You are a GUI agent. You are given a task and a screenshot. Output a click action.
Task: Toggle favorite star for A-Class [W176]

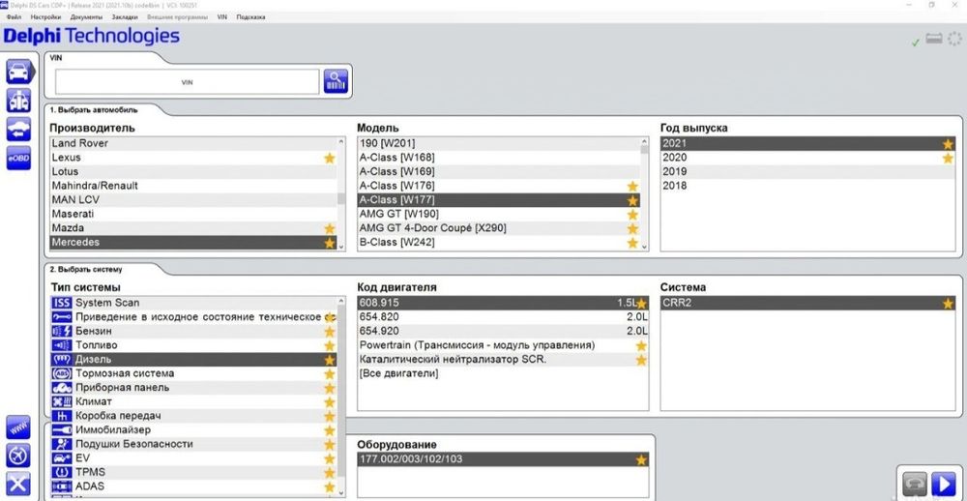click(632, 187)
